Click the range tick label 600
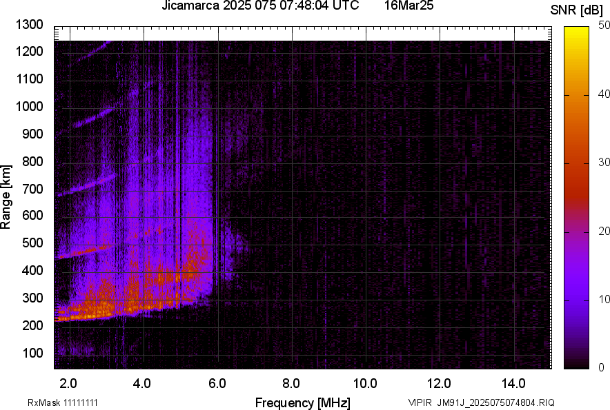610x410 pixels. 32,215
